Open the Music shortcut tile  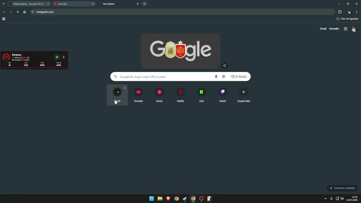159,95
